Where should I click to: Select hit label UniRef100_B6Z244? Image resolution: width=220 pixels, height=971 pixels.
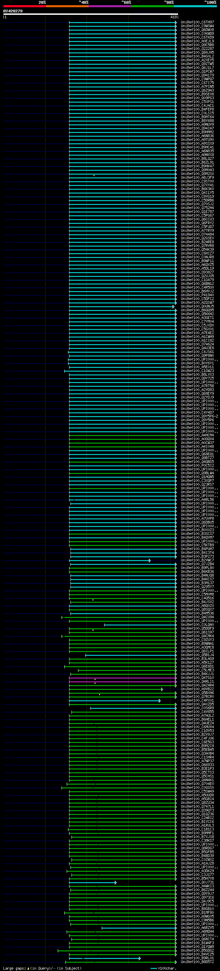coord(197,890)
